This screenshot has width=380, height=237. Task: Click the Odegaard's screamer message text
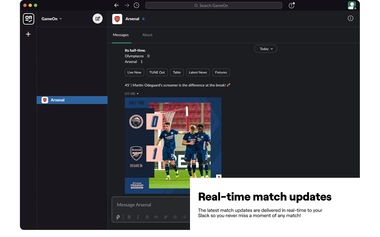(x=177, y=85)
